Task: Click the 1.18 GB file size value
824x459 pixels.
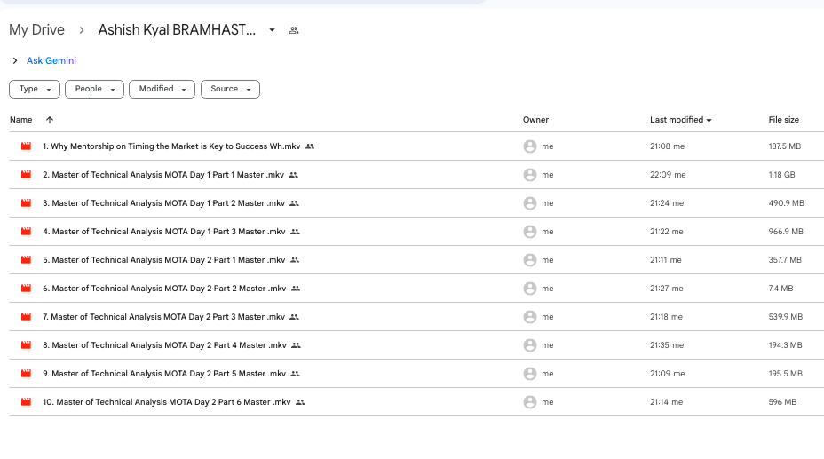Action: pyautogui.click(x=781, y=175)
